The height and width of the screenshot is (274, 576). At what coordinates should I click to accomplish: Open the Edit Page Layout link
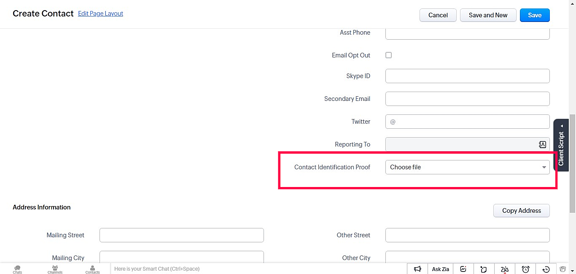point(100,14)
